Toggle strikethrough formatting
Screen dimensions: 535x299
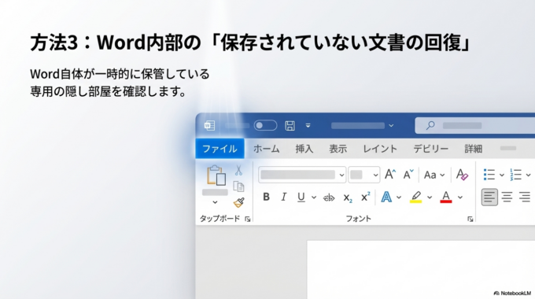[329, 197]
